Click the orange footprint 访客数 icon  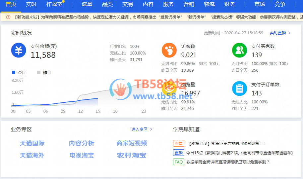click(x=169, y=50)
